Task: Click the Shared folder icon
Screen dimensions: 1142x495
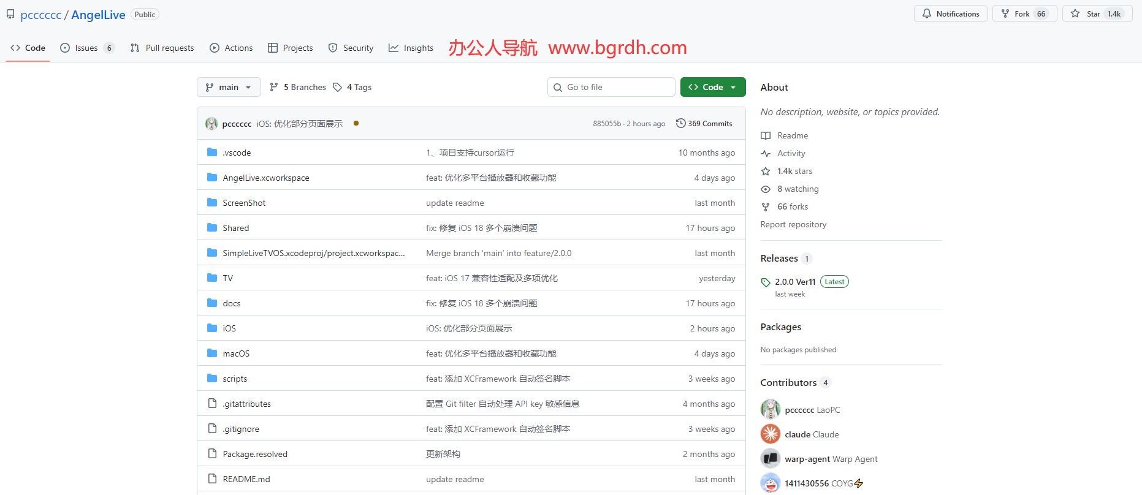Action: click(212, 227)
